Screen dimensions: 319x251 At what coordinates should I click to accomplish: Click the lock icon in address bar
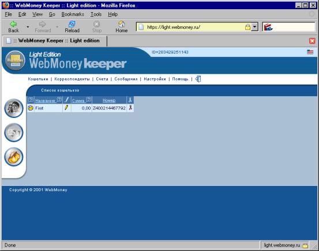pos(247,27)
